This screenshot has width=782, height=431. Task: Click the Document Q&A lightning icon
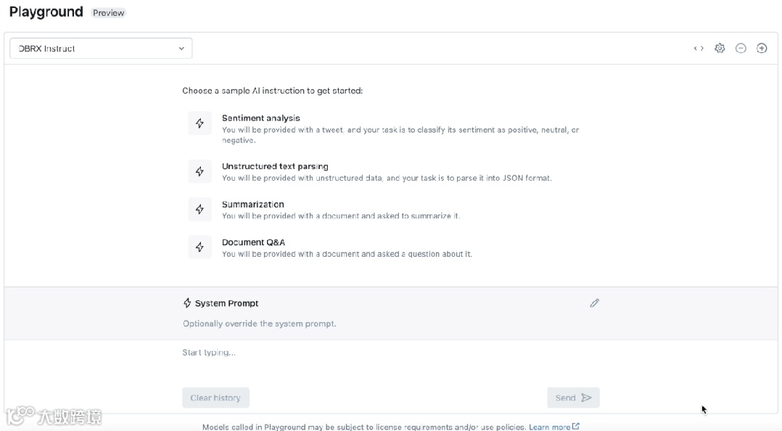199,247
